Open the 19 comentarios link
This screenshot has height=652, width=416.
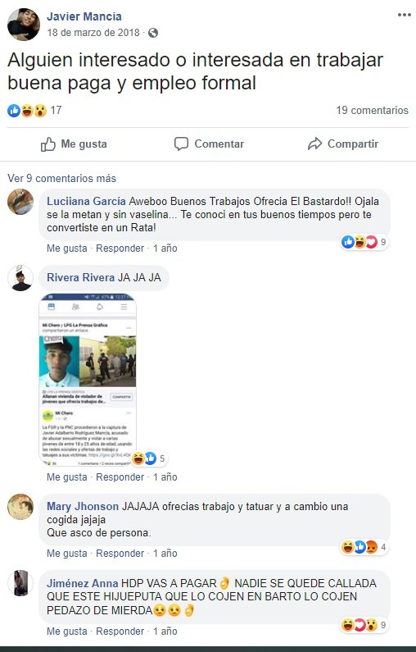(372, 110)
